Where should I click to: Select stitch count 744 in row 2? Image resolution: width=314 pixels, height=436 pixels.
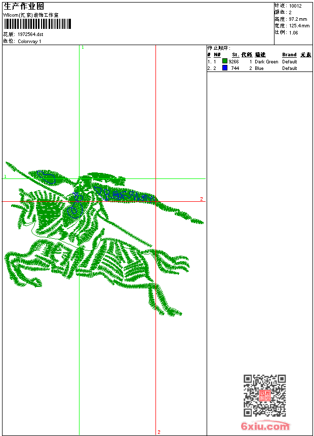[235, 68]
